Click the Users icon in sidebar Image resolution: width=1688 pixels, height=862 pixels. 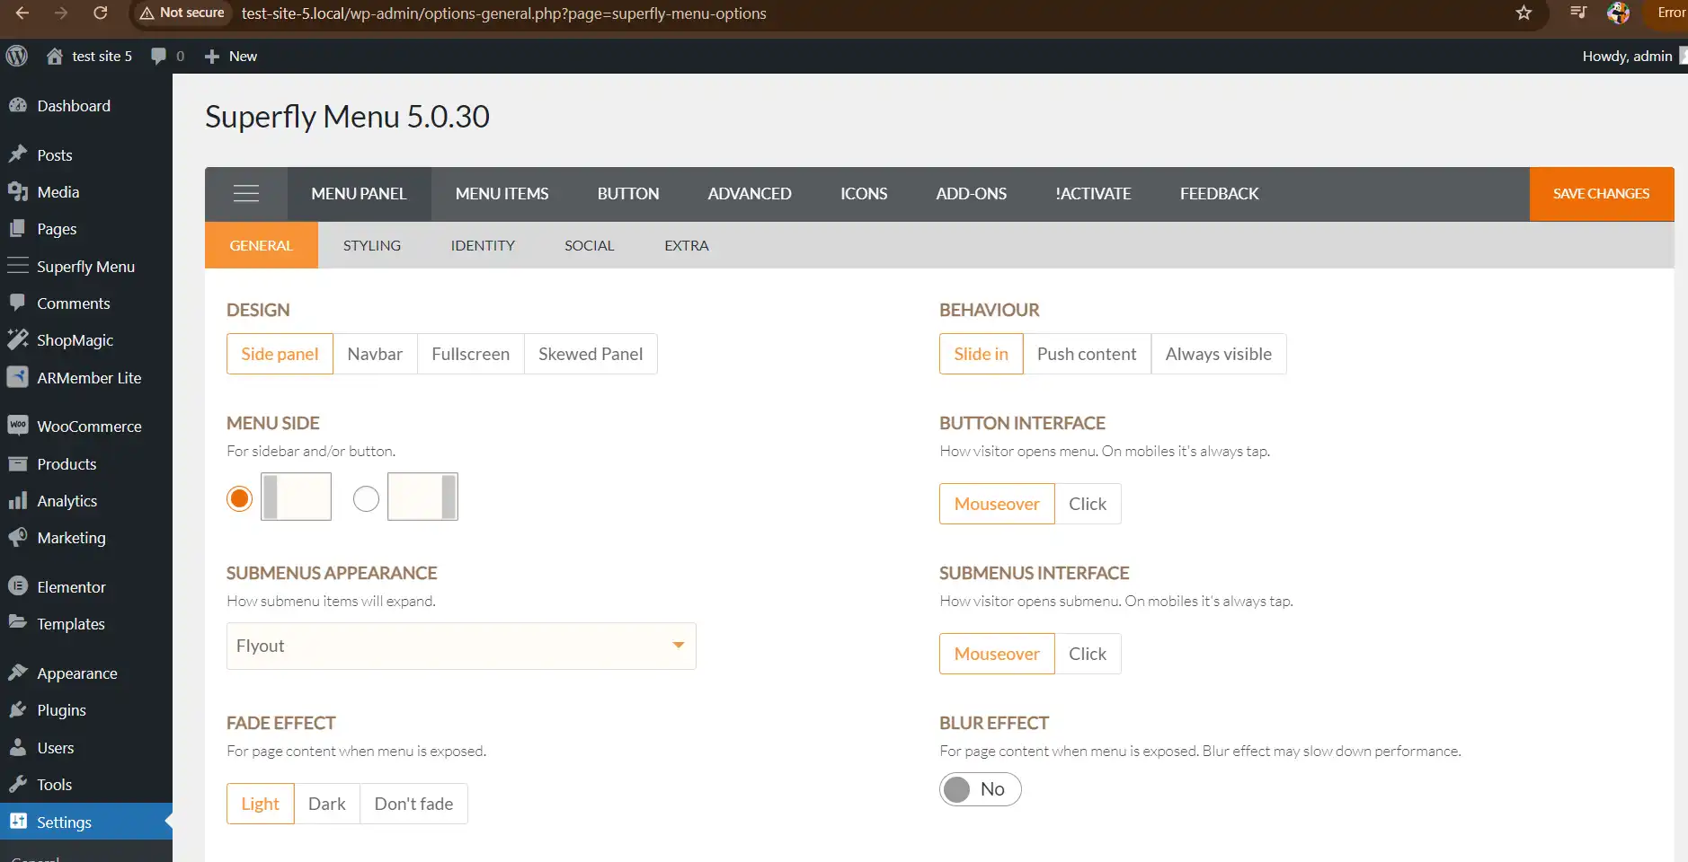point(18,747)
